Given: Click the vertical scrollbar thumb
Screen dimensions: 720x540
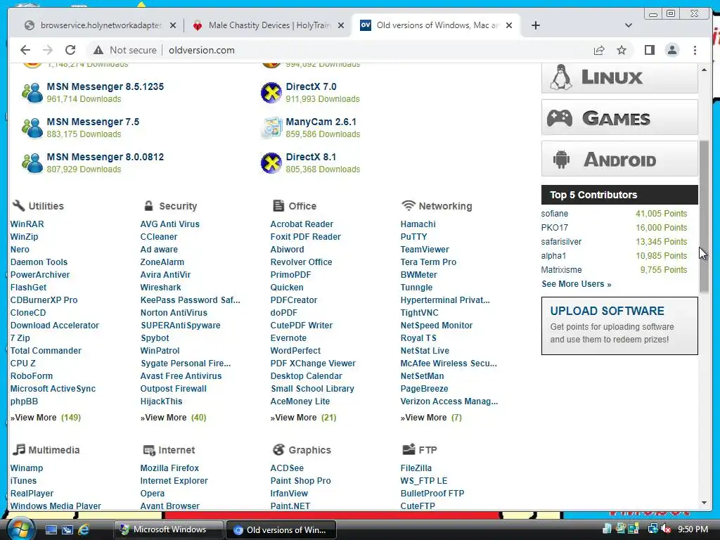Looking at the screenshot, I should tap(704, 217).
